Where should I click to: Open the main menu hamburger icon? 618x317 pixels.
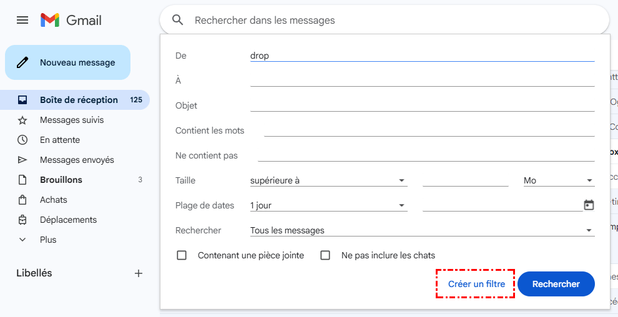(22, 20)
